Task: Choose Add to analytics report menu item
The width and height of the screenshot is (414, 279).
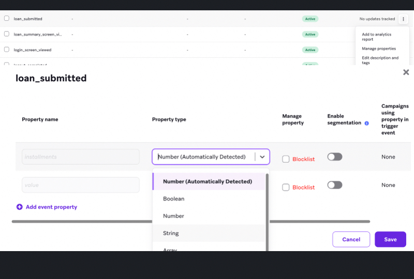Action: point(376,37)
